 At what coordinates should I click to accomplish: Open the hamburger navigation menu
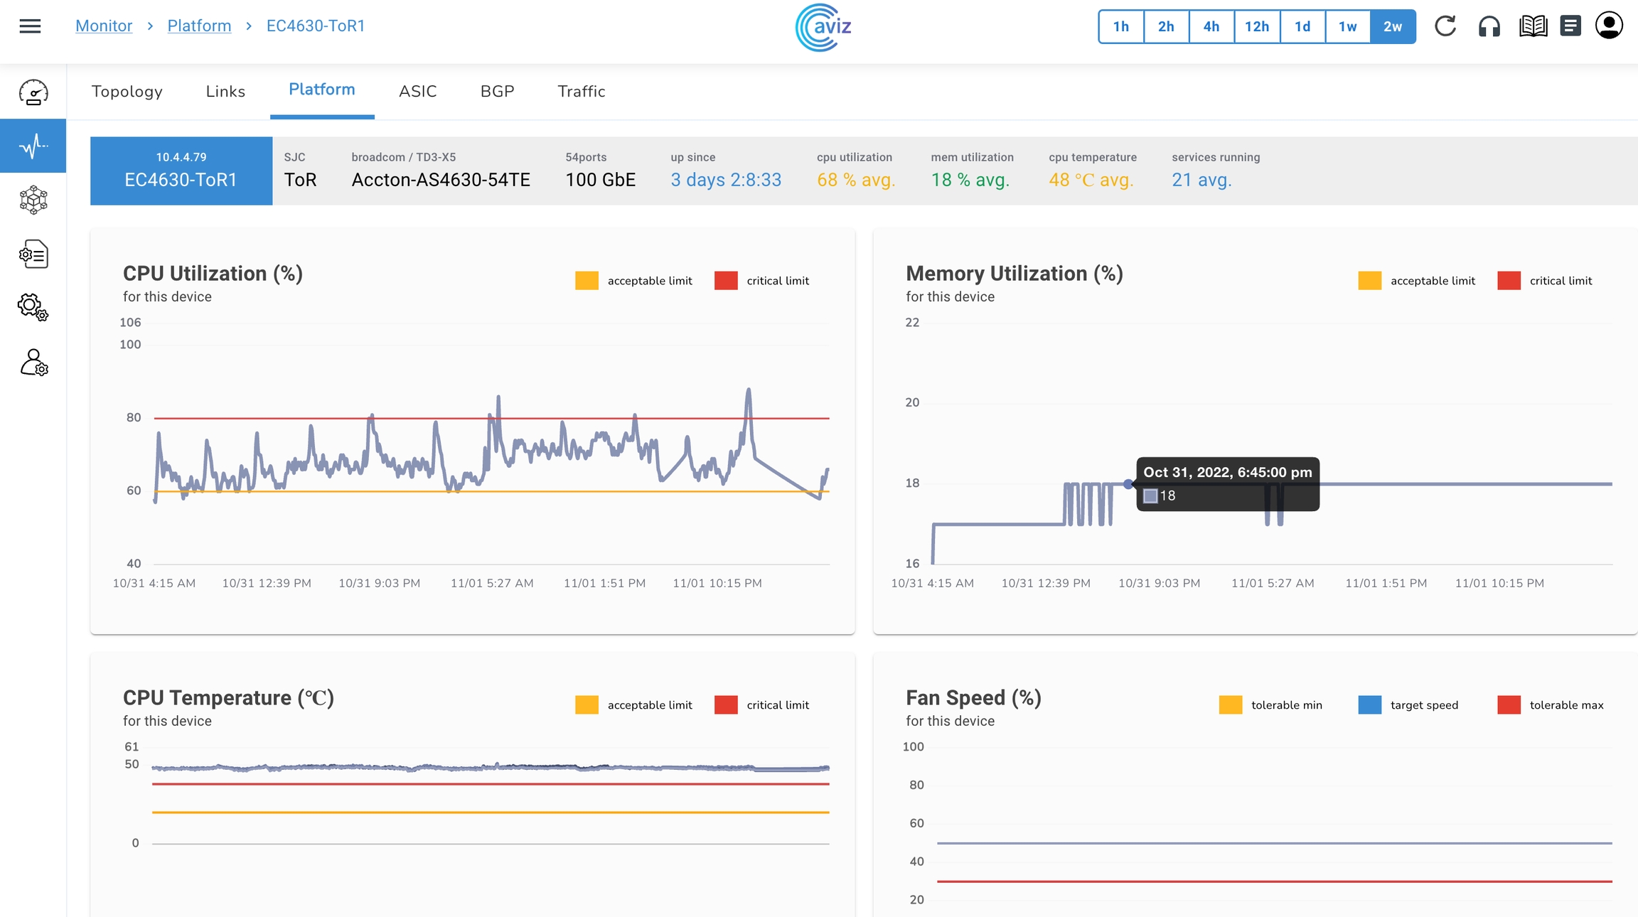click(30, 26)
